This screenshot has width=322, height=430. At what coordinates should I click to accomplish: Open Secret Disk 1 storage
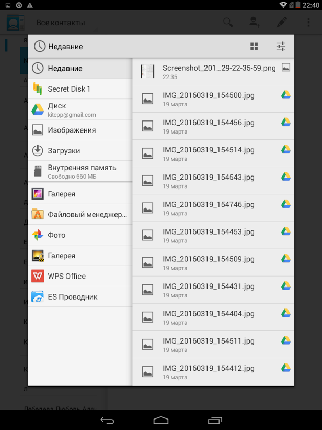(x=80, y=89)
